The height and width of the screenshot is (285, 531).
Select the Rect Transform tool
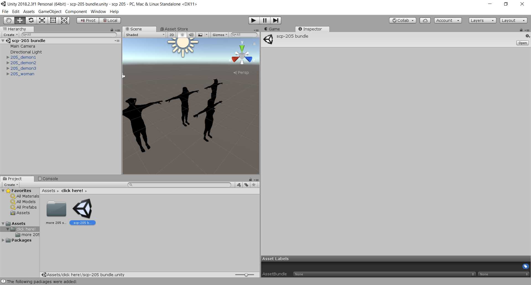[x=53, y=20]
